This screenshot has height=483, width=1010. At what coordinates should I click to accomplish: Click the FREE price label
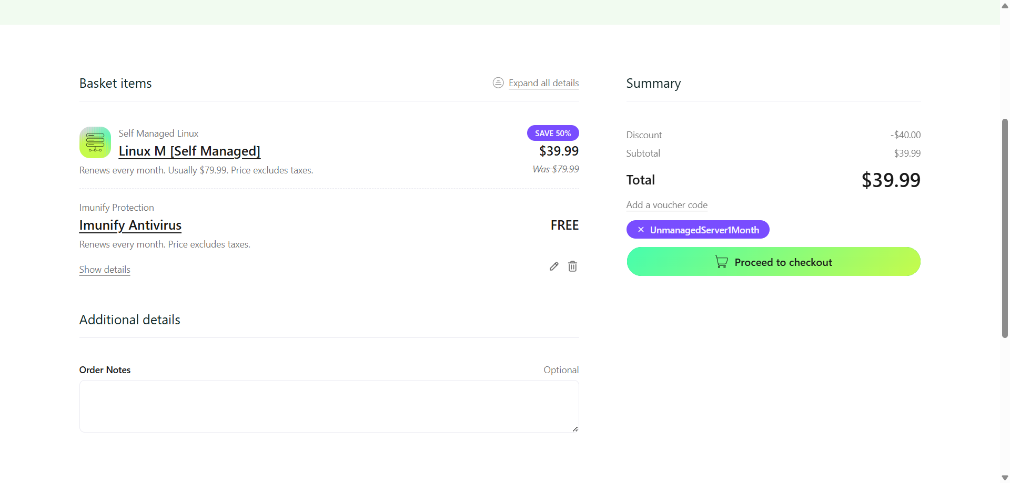click(564, 225)
